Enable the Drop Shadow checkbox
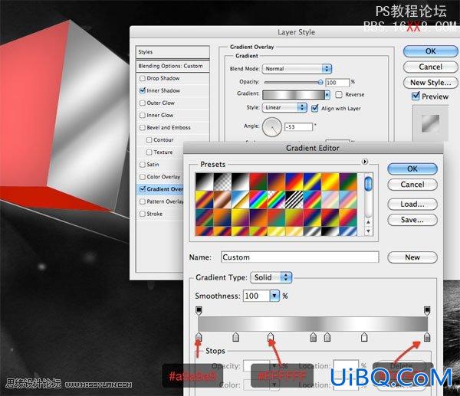The width and height of the screenshot is (460, 396). pos(143,78)
